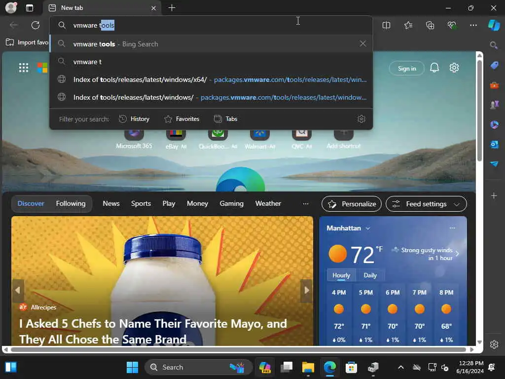Open Microsoft Store from taskbar

click(351, 367)
